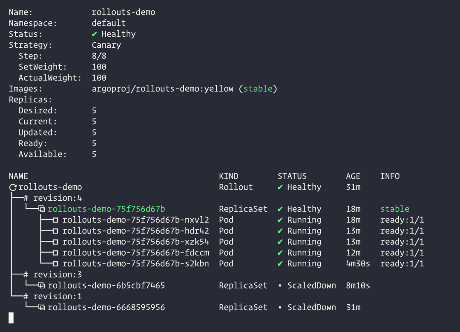Select the rollouts-demo-75f756d67b-fdccm pod entry
This screenshot has width=460, height=332.
tap(135, 253)
